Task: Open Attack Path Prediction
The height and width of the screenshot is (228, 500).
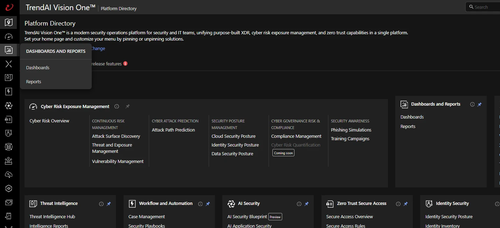Action: (173, 130)
